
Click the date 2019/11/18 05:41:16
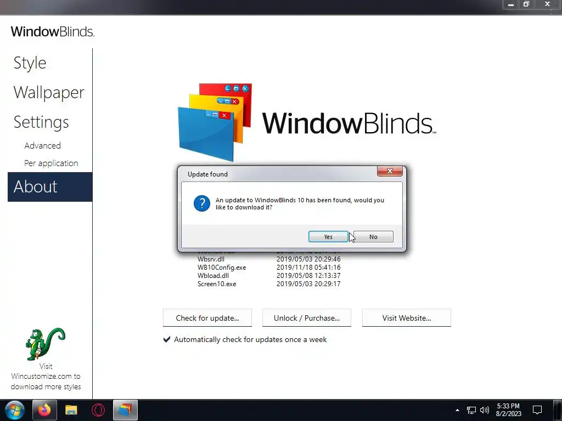point(308,268)
